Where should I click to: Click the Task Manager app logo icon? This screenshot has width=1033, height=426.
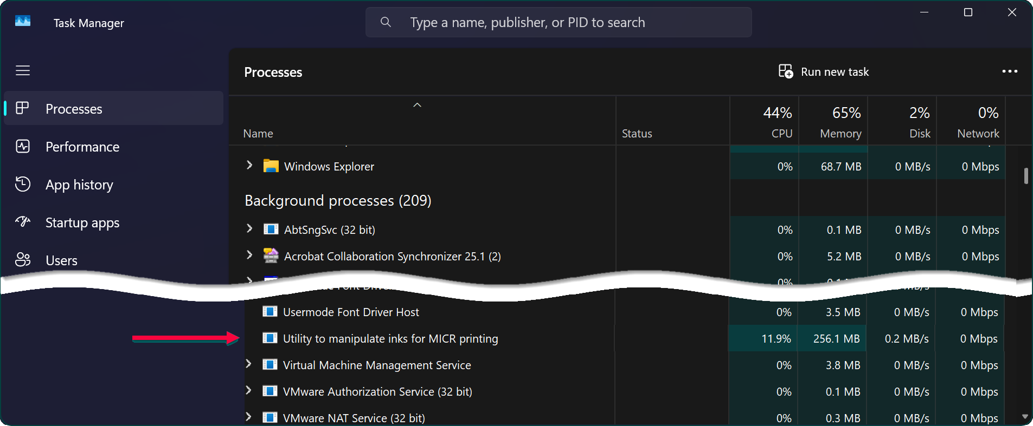tap(23, 22)
